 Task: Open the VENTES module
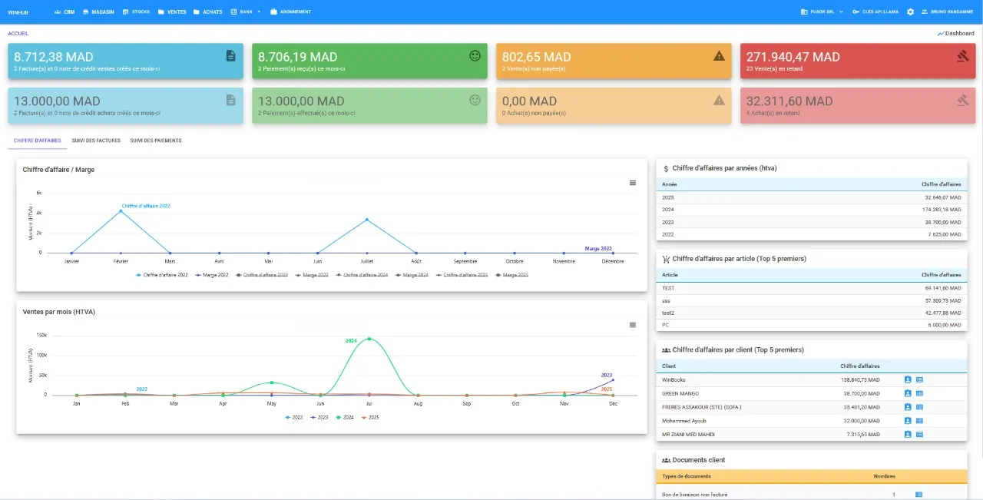(171, 12)
